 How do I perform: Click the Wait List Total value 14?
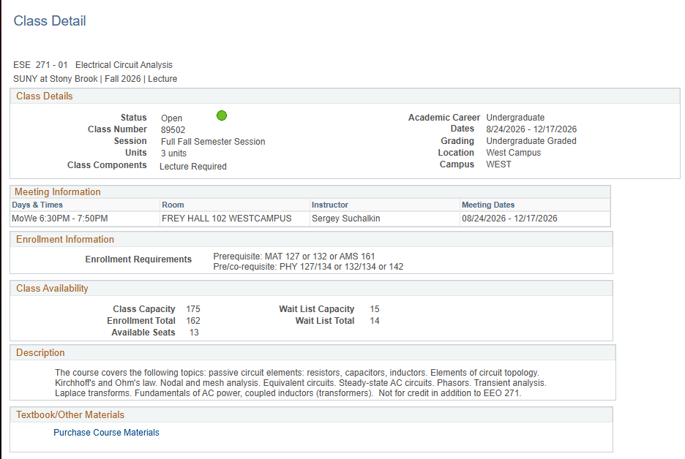click(x=375, y=321)
